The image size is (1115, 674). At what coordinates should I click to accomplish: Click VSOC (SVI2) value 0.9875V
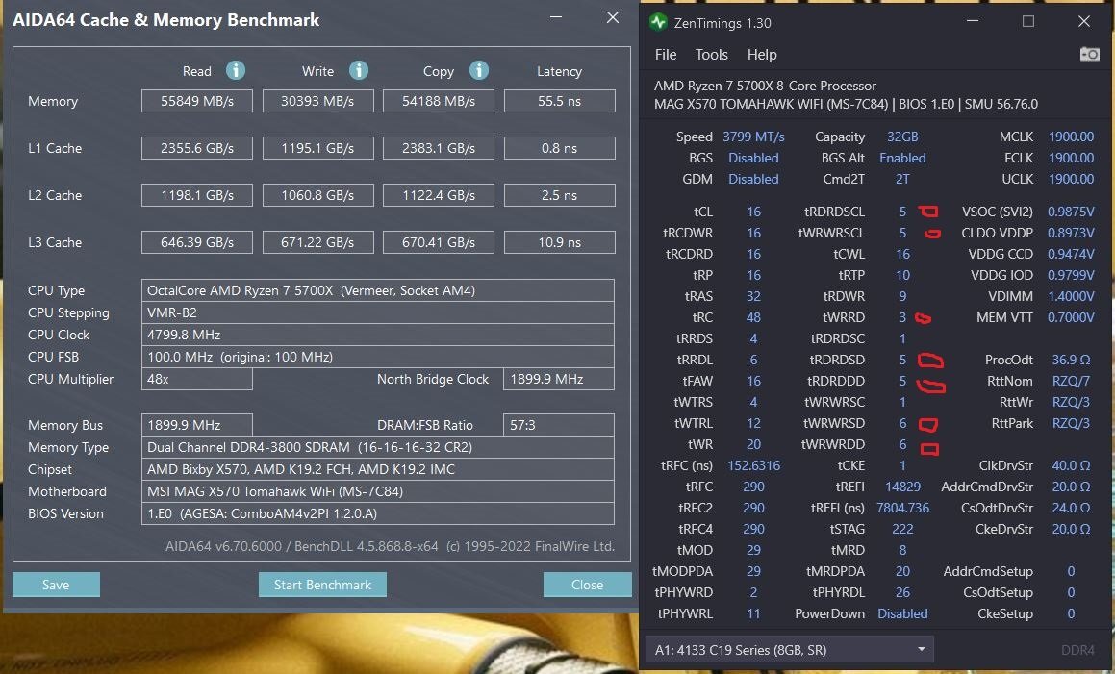point(1071,212)
